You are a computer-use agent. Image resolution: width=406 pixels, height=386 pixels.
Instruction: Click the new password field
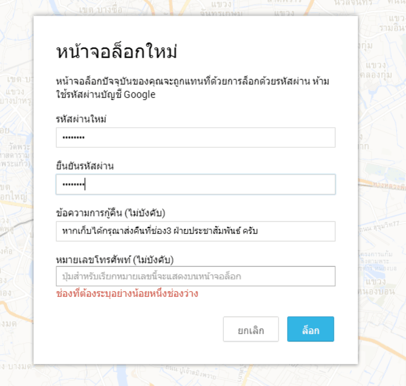(195, 137)
